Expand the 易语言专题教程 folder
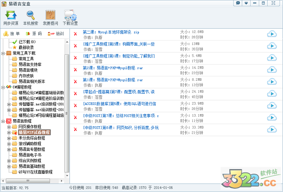283x192 pixels. point(9,150)
